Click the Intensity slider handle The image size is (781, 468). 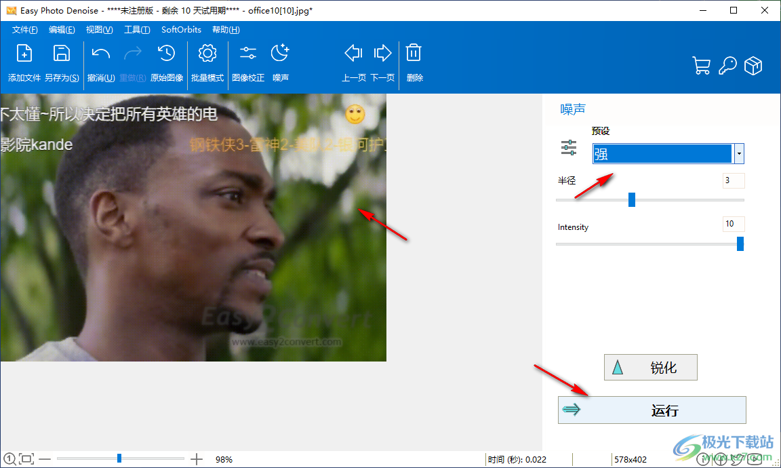coord(740,243)
